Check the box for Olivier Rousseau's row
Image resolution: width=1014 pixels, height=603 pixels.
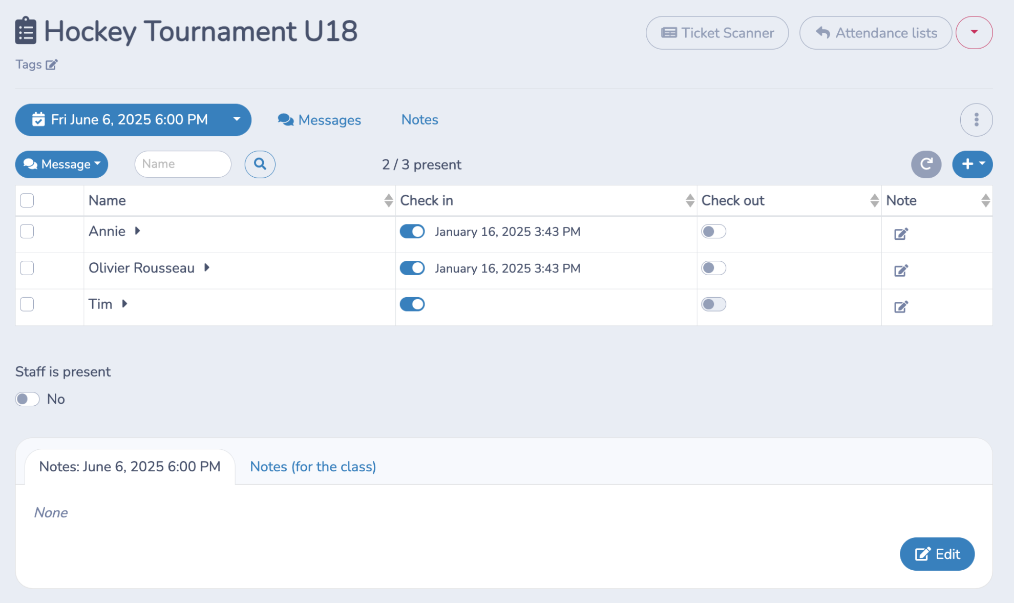[27, 268]
